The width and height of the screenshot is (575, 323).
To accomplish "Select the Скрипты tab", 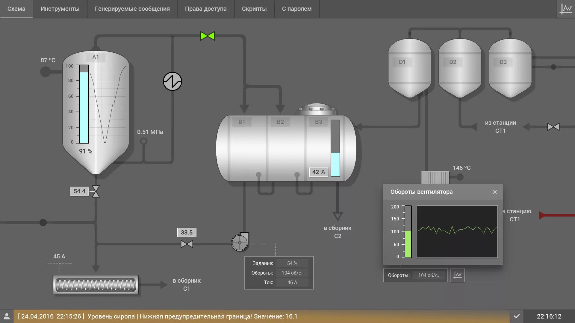I will (254, 9).
